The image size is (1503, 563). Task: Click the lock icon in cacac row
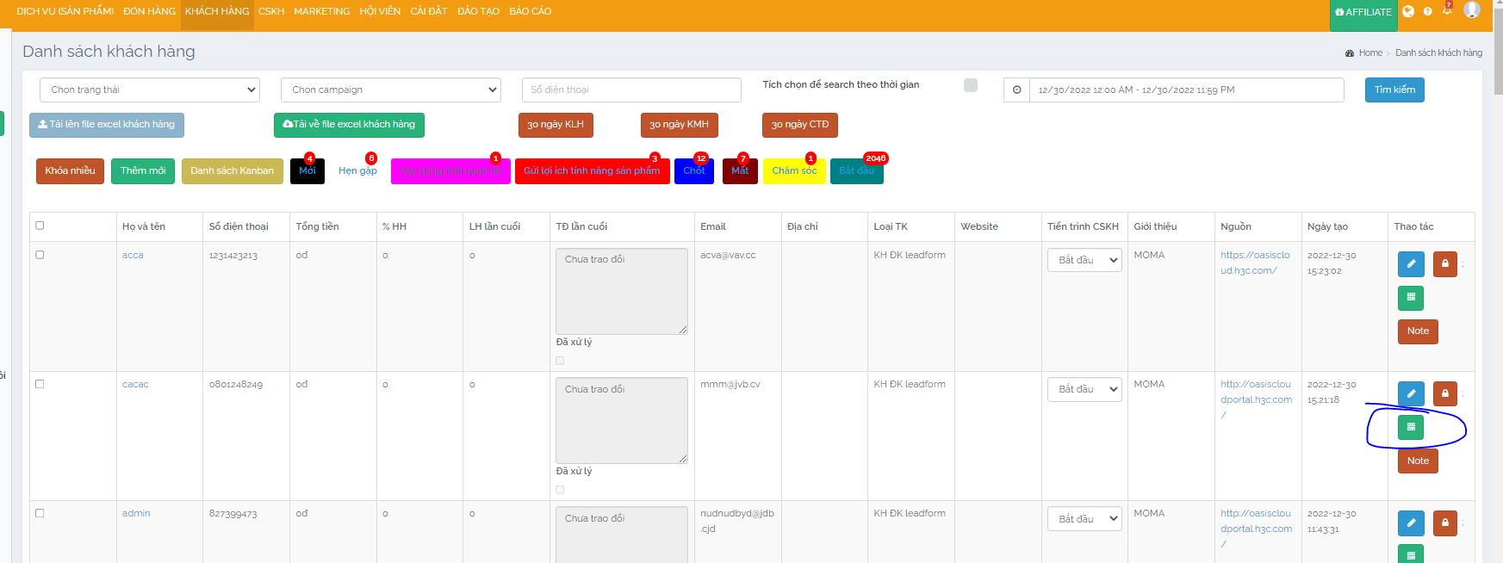pos(1444,393)
